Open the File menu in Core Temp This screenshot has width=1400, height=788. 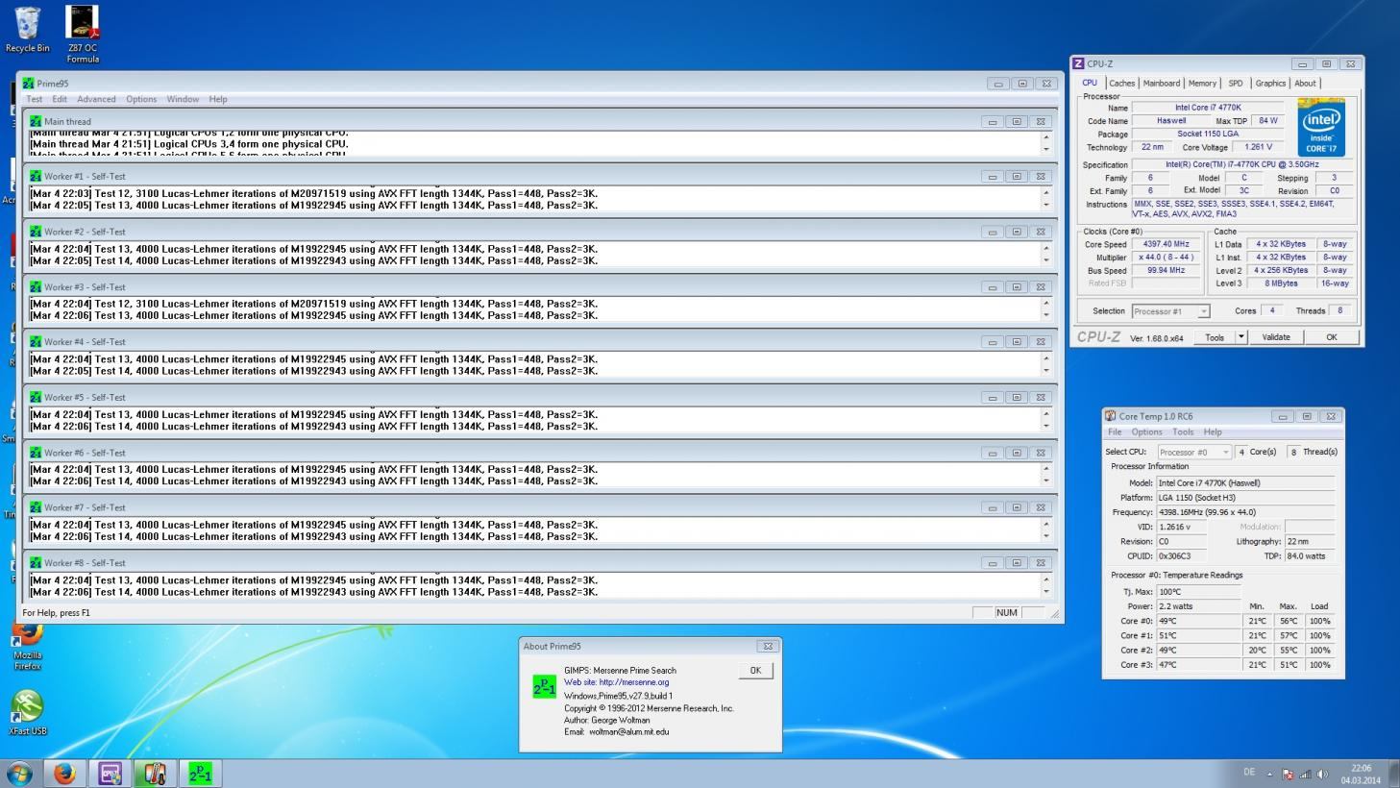point(1115,432)
